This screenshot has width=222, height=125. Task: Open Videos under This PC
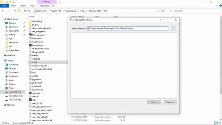click(x=11, y=88)
